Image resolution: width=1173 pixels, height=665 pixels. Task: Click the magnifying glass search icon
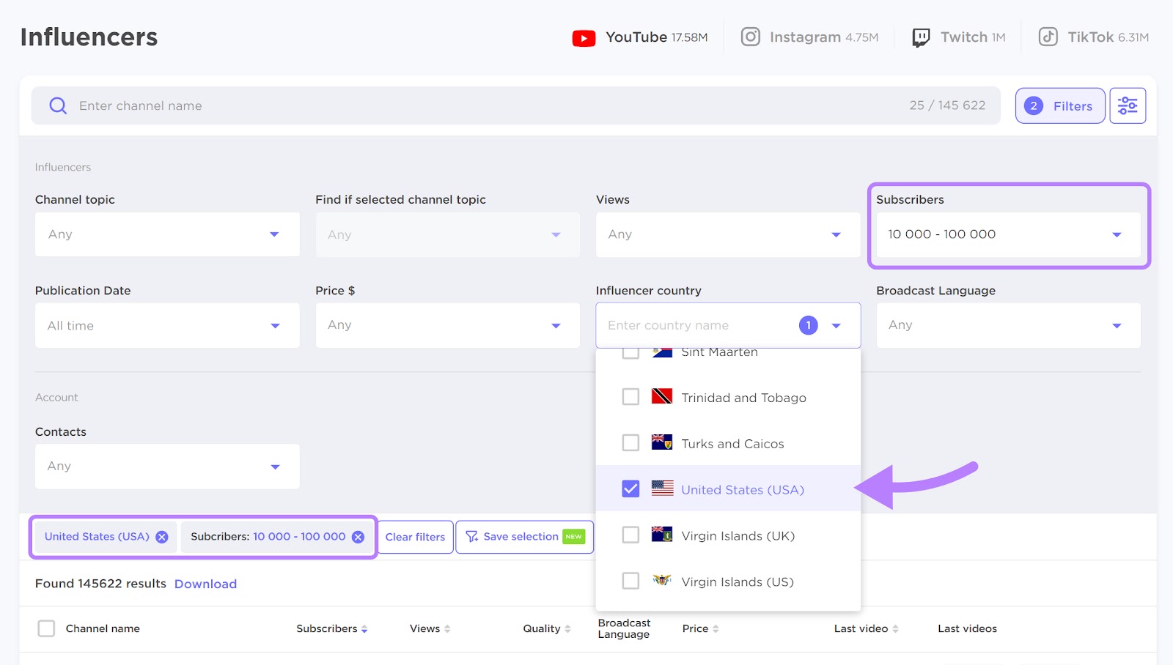tap(56, 105)
